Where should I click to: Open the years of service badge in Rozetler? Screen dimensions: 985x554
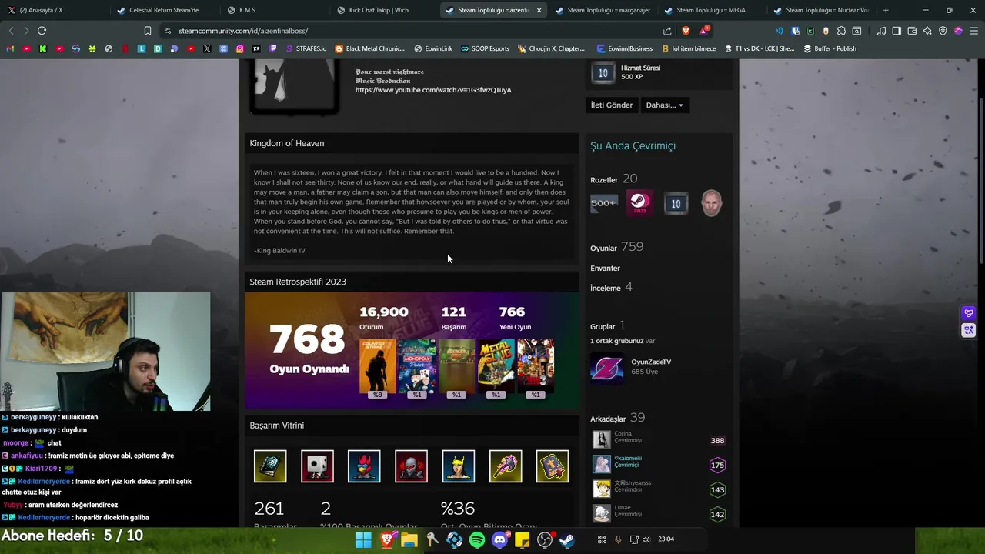tap(676, 203)
